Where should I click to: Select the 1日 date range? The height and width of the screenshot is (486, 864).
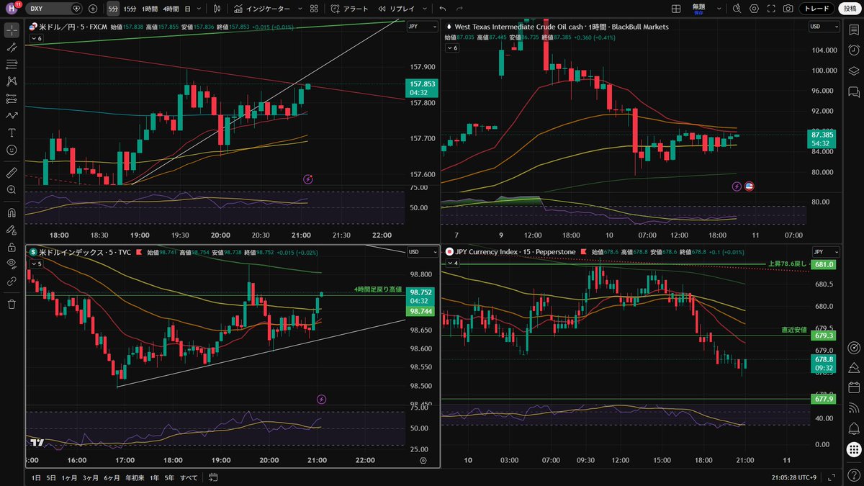click(36, 477)
